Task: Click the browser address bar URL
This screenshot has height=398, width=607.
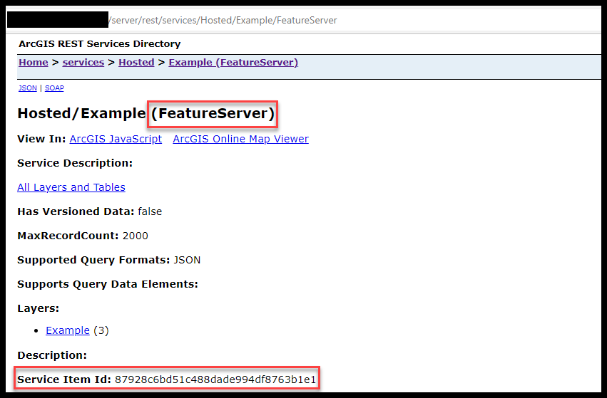Action: click(223, 20)
